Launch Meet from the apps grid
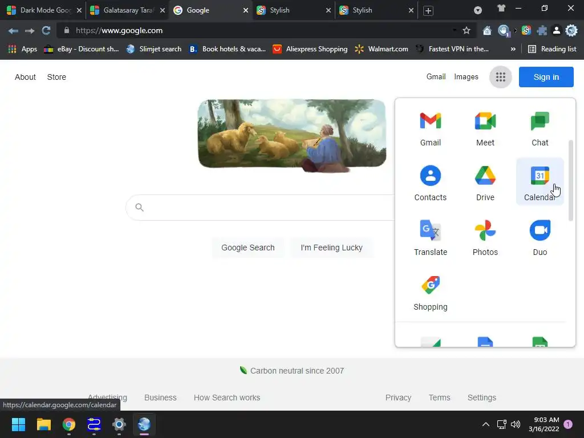584x438 pixels. [485, 129]
